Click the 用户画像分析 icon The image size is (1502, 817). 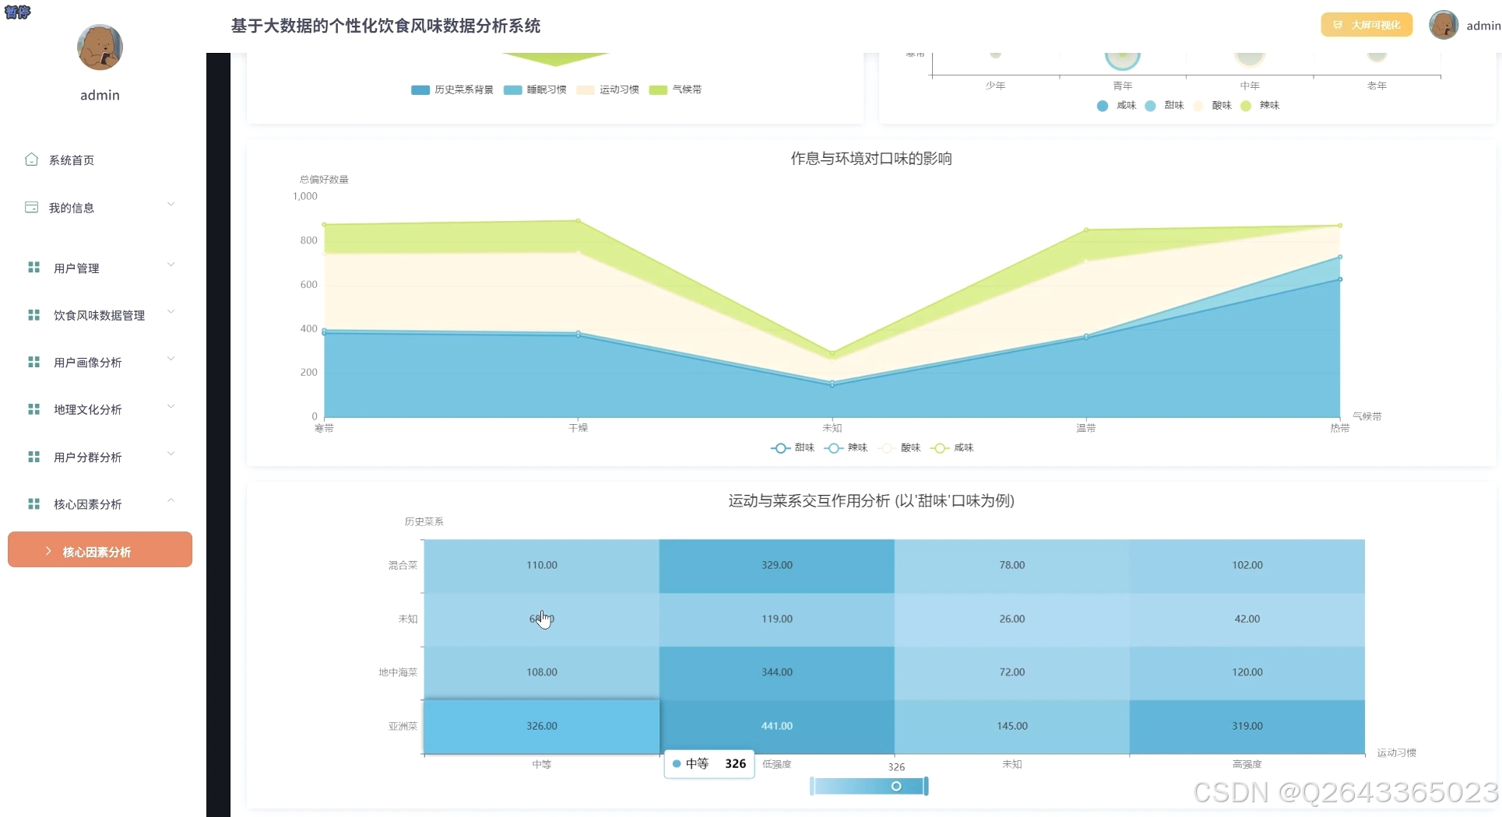[33, 362]
